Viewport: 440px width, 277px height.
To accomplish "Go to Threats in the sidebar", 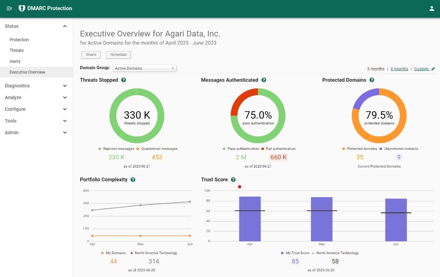I will click(x=16, y=51).
